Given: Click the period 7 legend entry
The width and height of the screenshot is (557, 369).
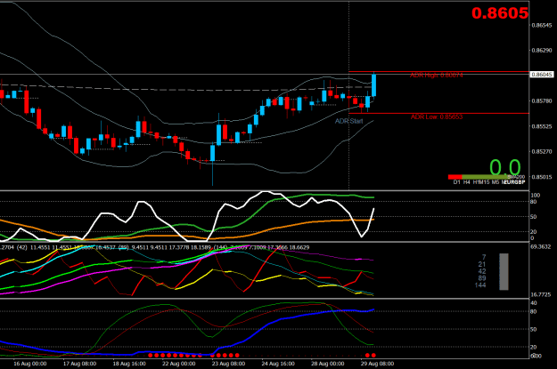Looking at the screenshot, I should point(484,257).
